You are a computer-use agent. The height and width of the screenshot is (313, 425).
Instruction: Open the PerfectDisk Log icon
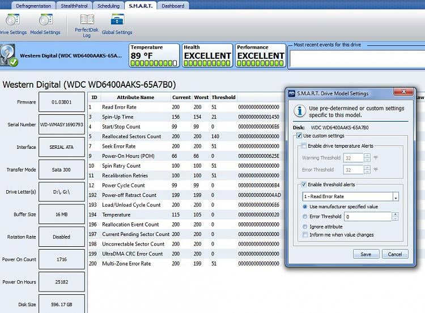[87, 19]
